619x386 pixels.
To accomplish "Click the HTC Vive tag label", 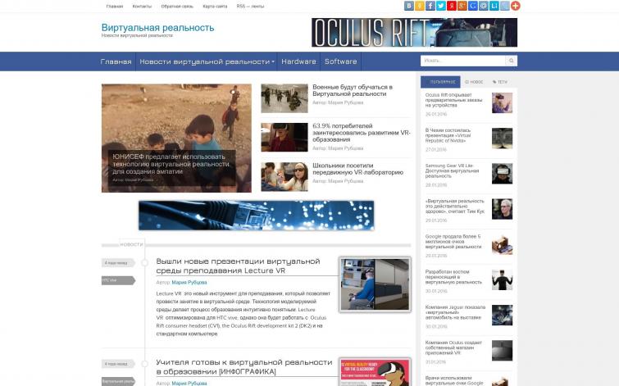I will (x=118, y=280).
